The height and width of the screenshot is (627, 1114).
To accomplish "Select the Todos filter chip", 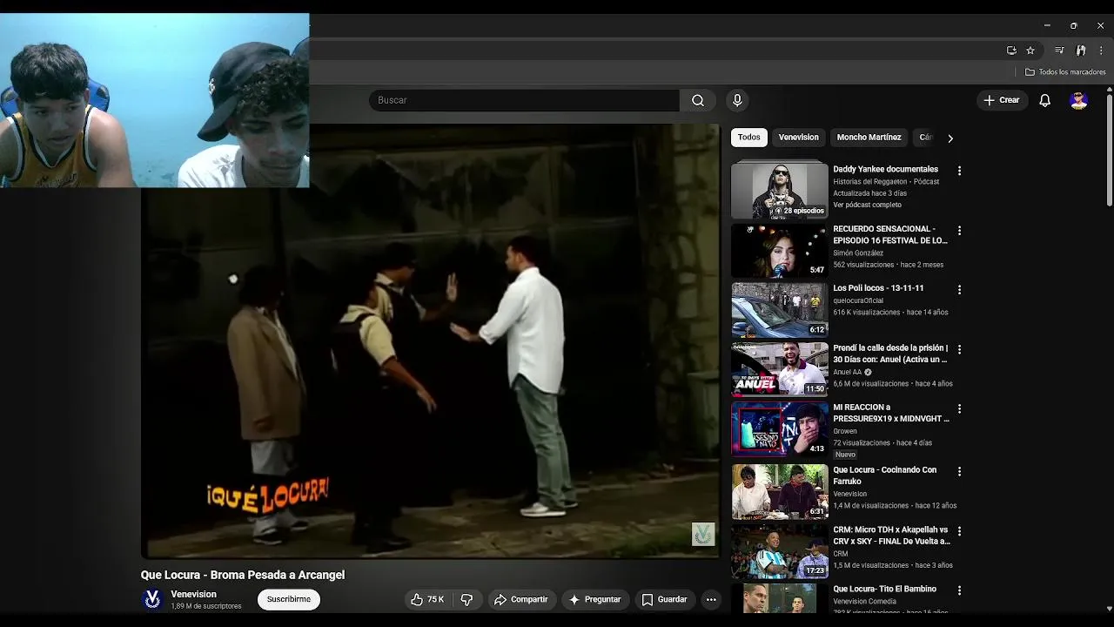I will [749, 138].
